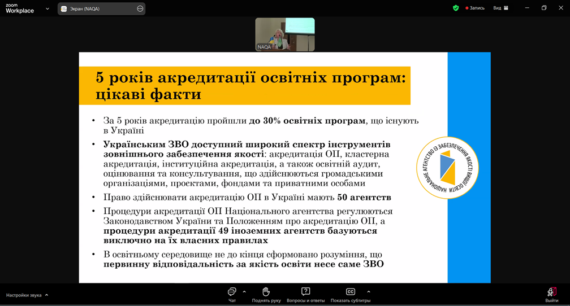Click the Запись recording indicator
This screenshot has height=306, width=570.
coord(475,8)
